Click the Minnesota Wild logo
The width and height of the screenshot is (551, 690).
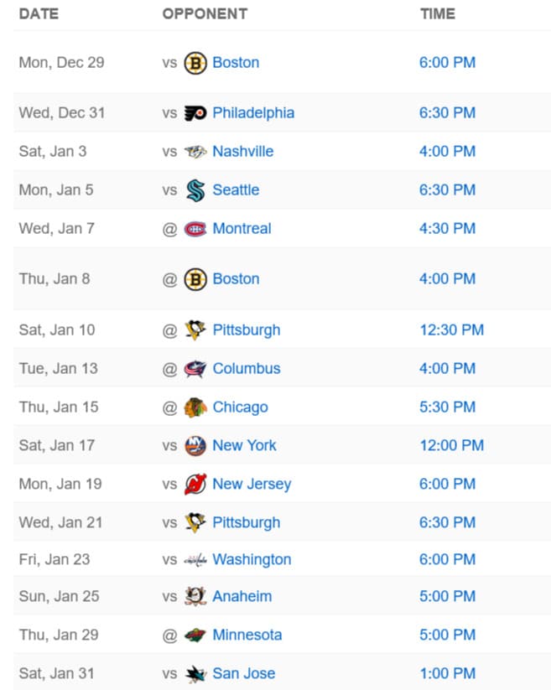click(193, 635)
